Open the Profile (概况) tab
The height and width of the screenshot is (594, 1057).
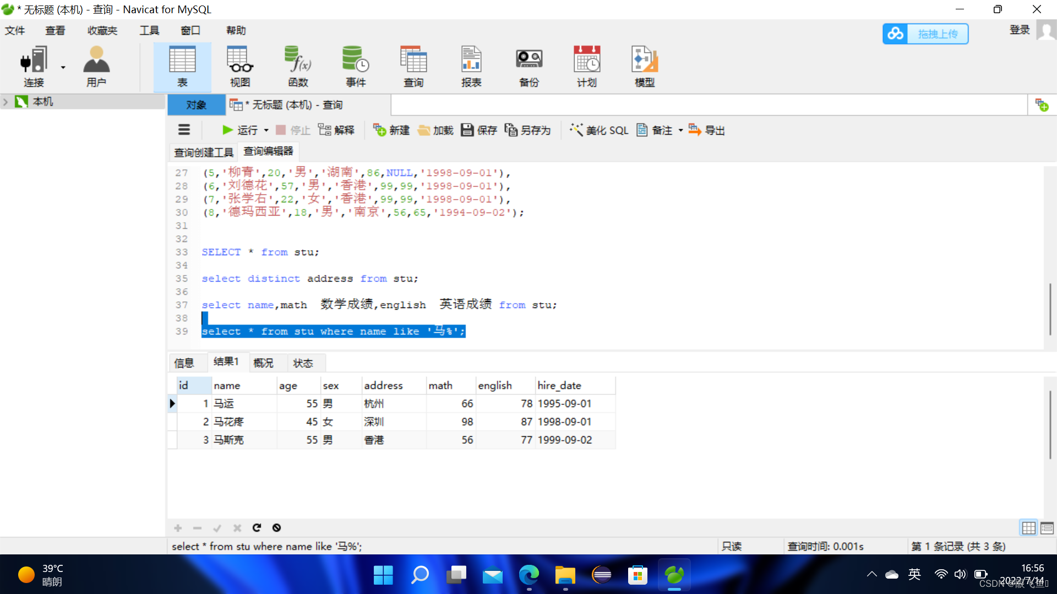(x=263, y=363)
